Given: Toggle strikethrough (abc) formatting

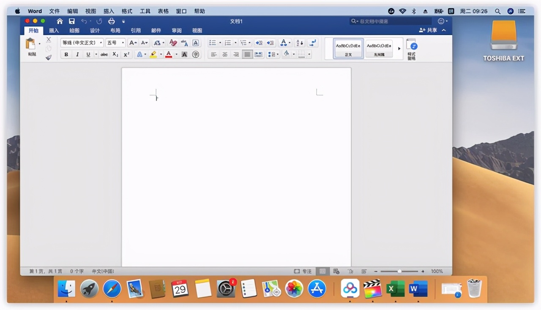Looking at the screenshot, I should coord(104,54).
